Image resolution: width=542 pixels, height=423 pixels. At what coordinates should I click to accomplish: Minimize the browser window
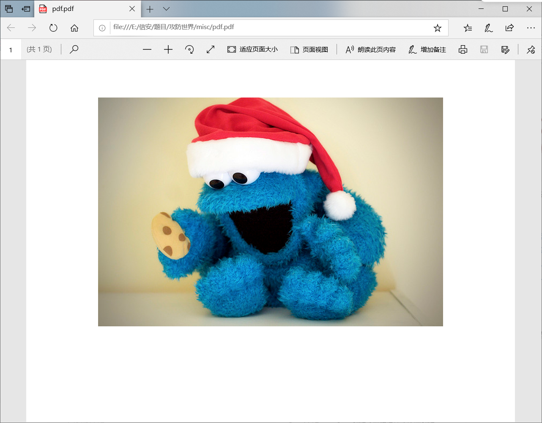[481, 8]
